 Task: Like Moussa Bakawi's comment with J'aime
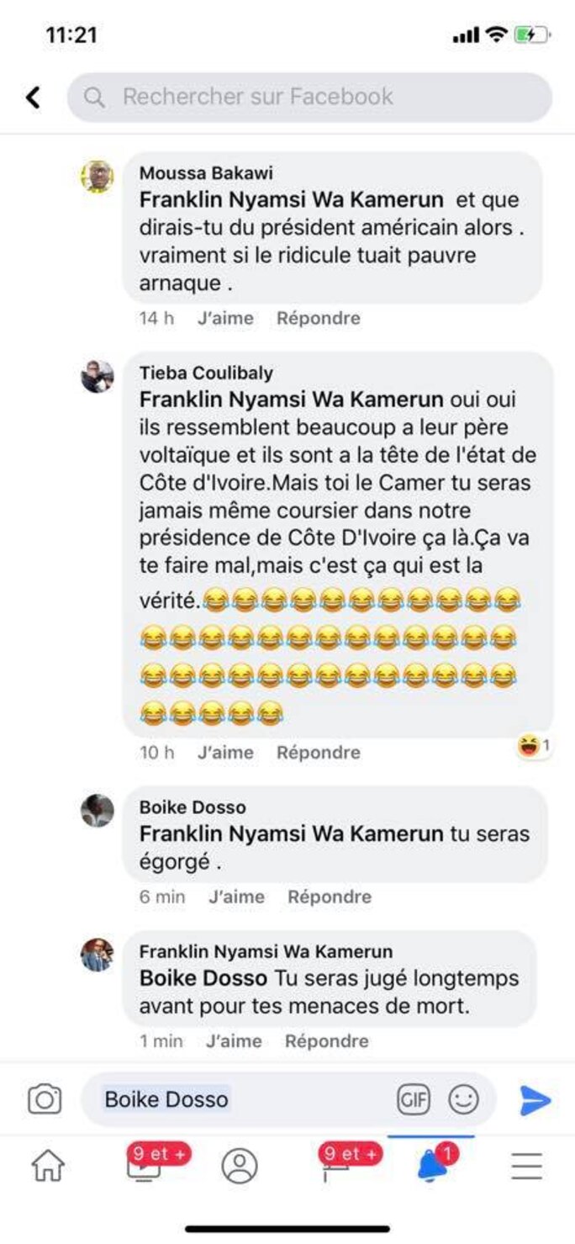point(225,318)
